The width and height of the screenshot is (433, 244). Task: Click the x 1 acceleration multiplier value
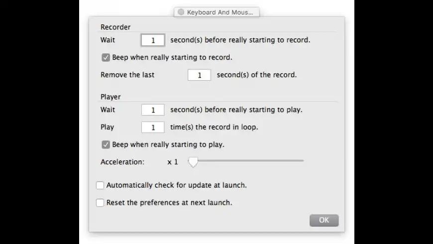(x=173, y=162)
